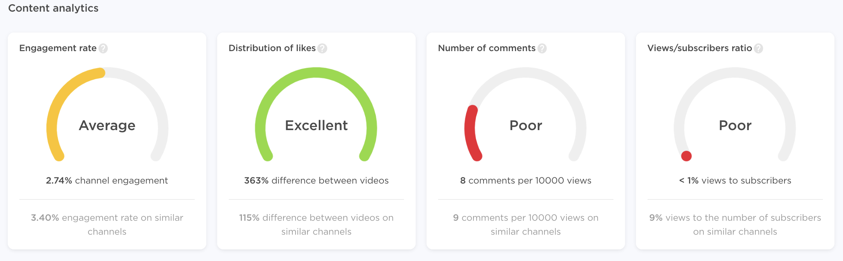This screenshot has width=843, height=261.
Task: Click the Number of comments help icon
Action: (542, 48)
